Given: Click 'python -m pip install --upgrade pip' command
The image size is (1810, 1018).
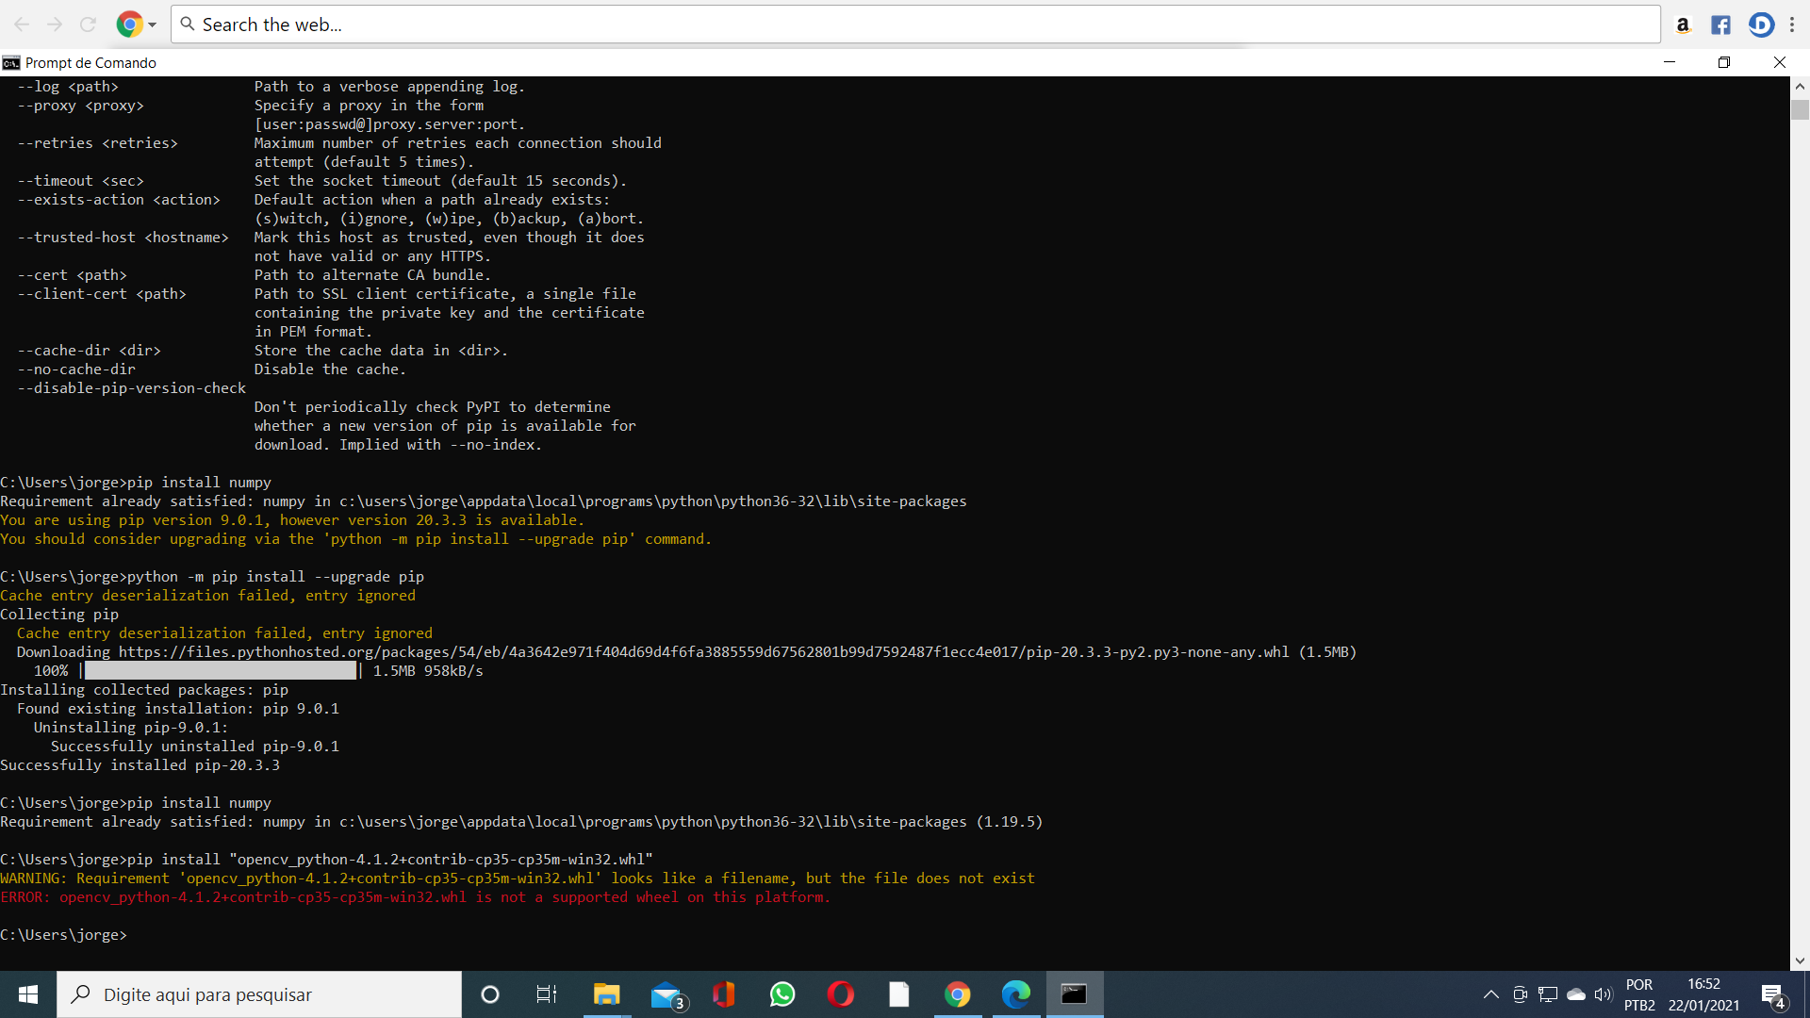Looking at the screenshot, I should coord(275,577).
